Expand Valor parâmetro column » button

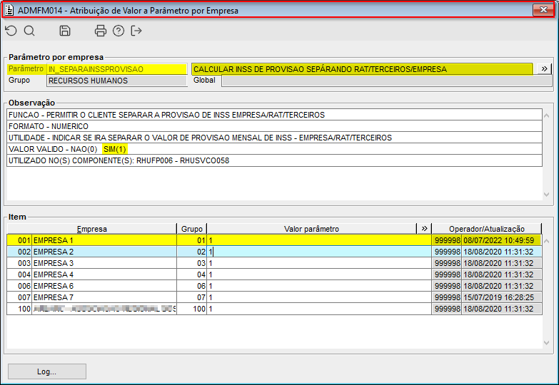424,229
